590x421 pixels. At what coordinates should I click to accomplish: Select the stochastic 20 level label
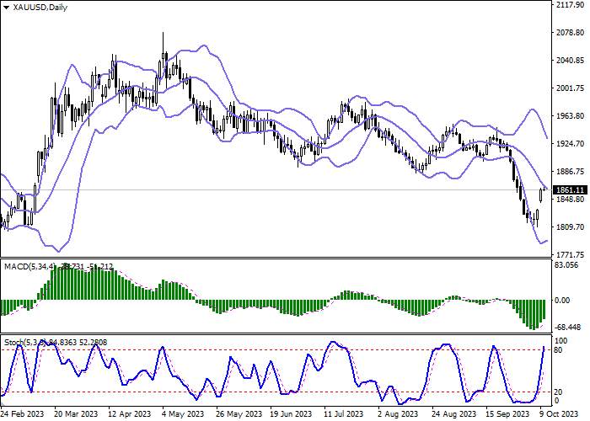point(558,392)
